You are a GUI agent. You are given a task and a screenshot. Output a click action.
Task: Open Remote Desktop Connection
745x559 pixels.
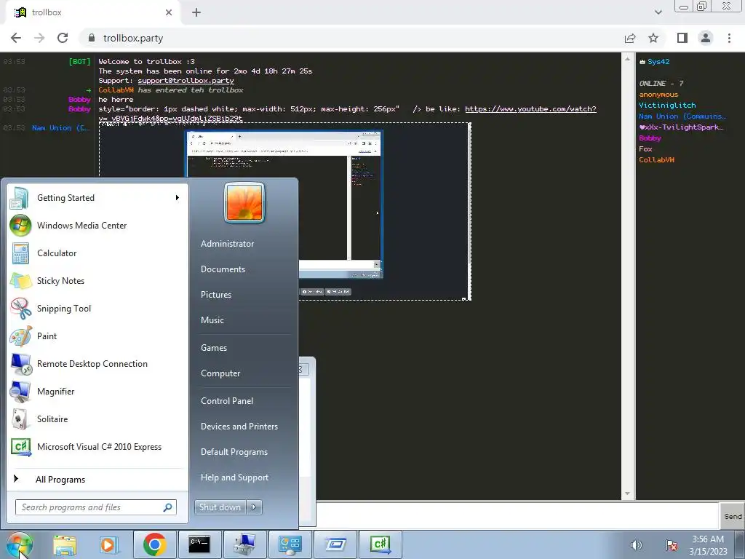pyautogui.click(x=97, y=364)
